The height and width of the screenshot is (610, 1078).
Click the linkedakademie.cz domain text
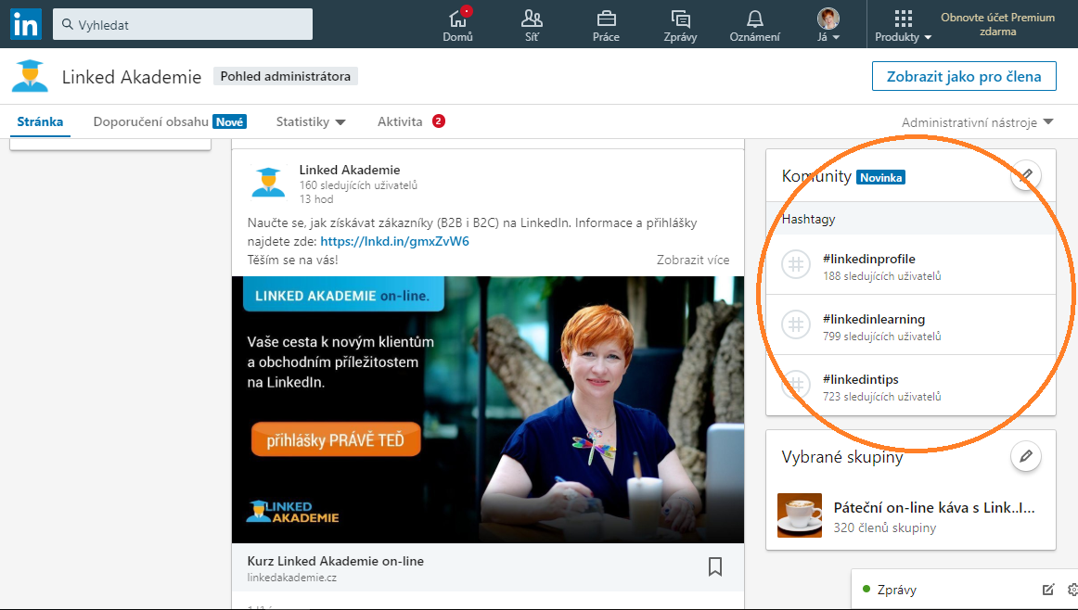tap(292, 578)
